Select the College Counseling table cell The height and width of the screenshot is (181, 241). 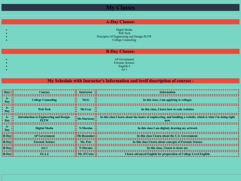coord(44,100)
